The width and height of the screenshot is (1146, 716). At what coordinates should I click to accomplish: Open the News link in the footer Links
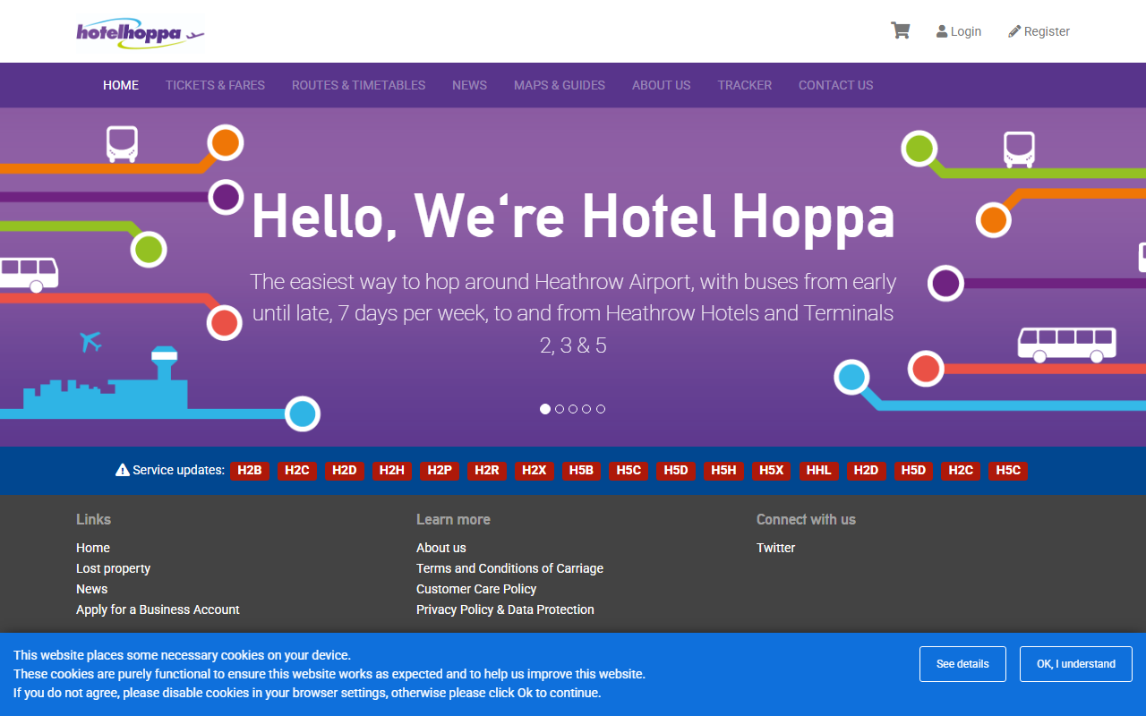[x=91, y=589]
